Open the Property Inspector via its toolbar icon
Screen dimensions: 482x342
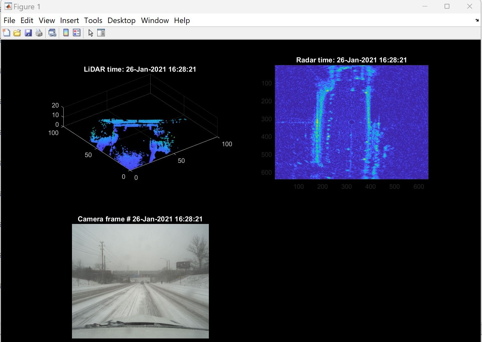click(101, 32)
